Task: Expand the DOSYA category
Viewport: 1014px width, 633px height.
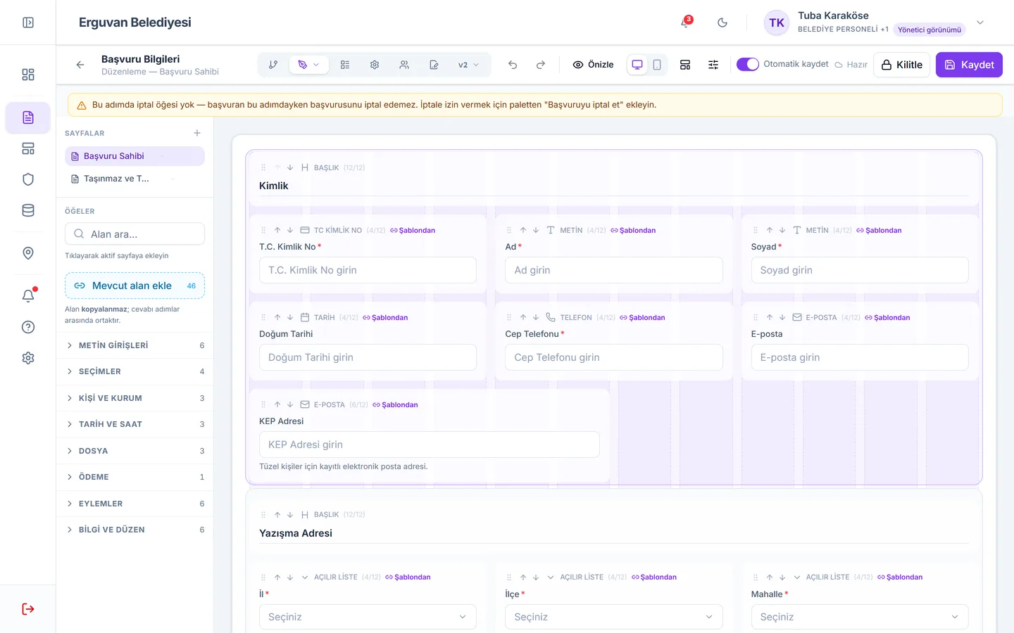Action: (x=134, y=451)
